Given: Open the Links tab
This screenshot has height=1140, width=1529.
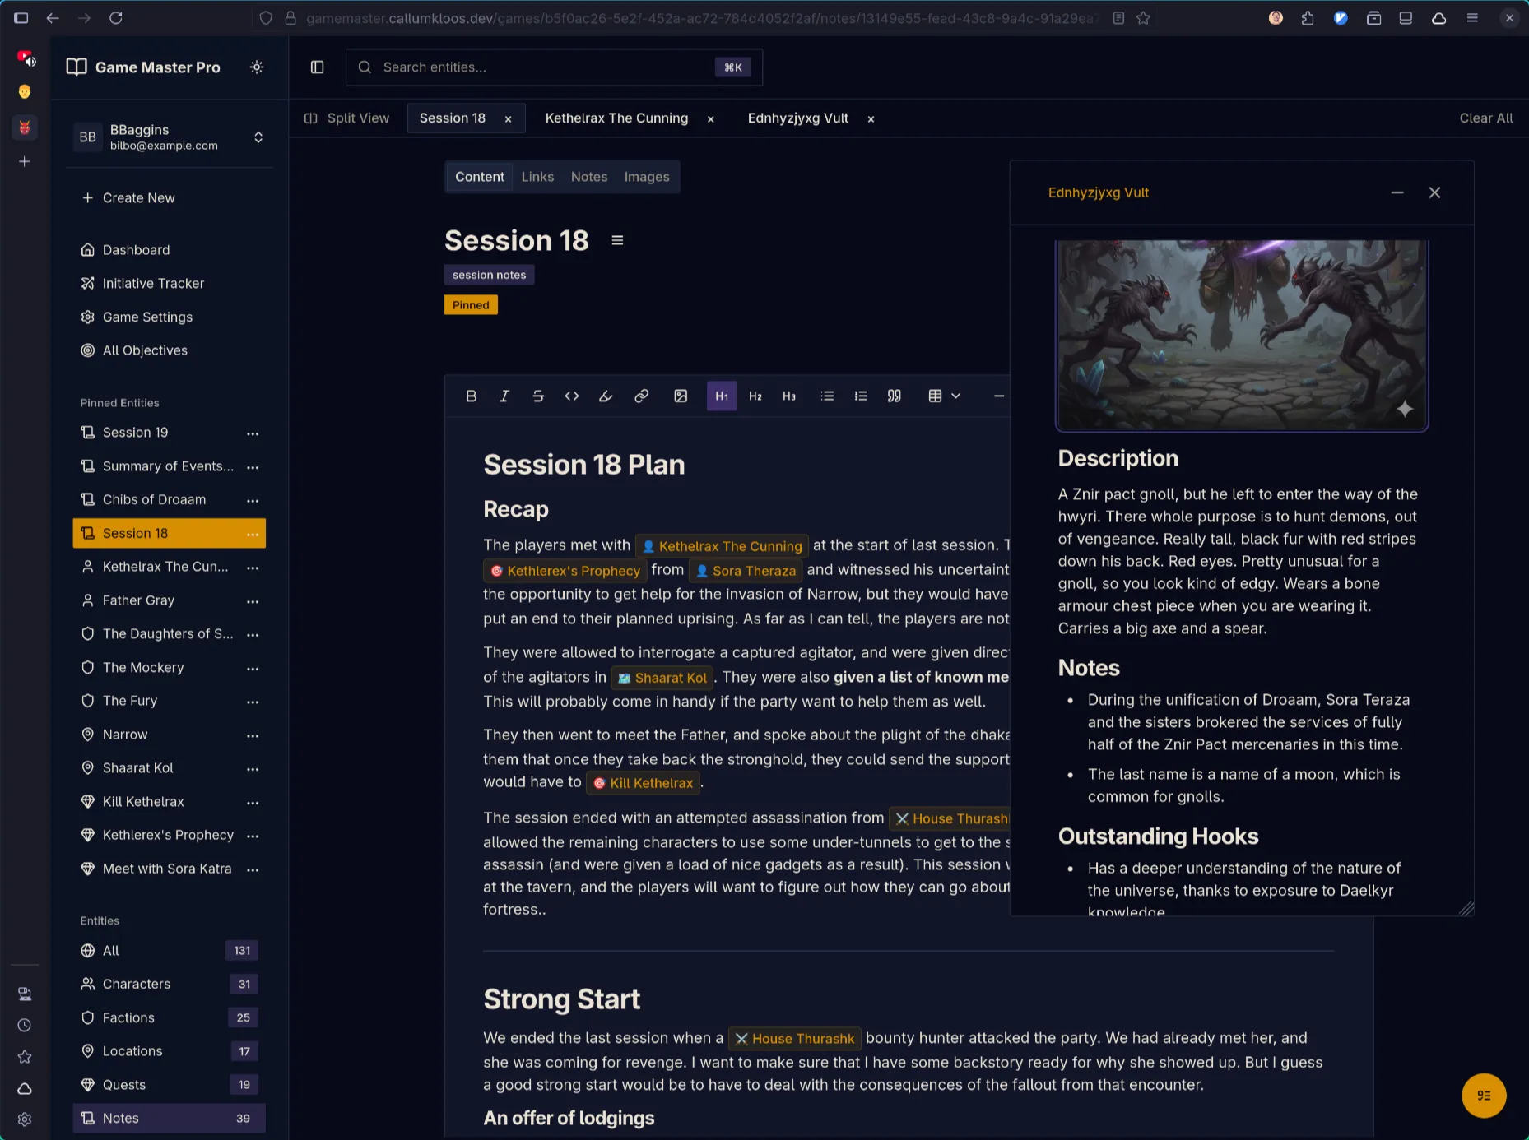Looking at the screenshot, I should tap(537, 177).
